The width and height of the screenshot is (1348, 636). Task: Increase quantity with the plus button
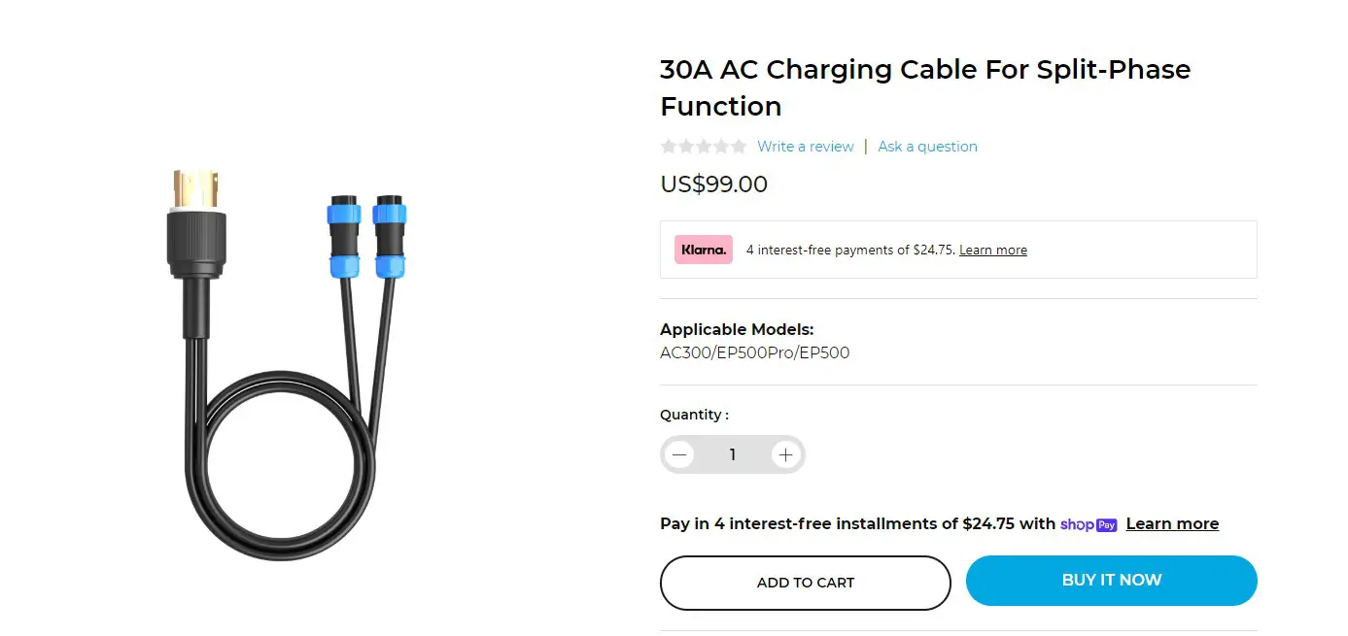[785, 454]
